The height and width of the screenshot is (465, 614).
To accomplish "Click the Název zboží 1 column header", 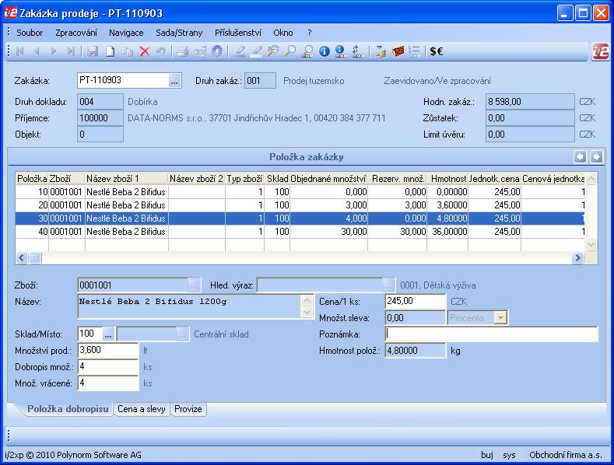I will [x=127, y=179].
